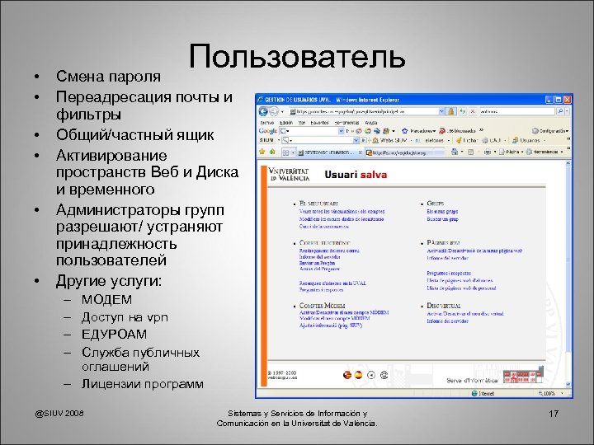
Task: Click the Webs SIUV toolbar icon
Action: (375, 140)
